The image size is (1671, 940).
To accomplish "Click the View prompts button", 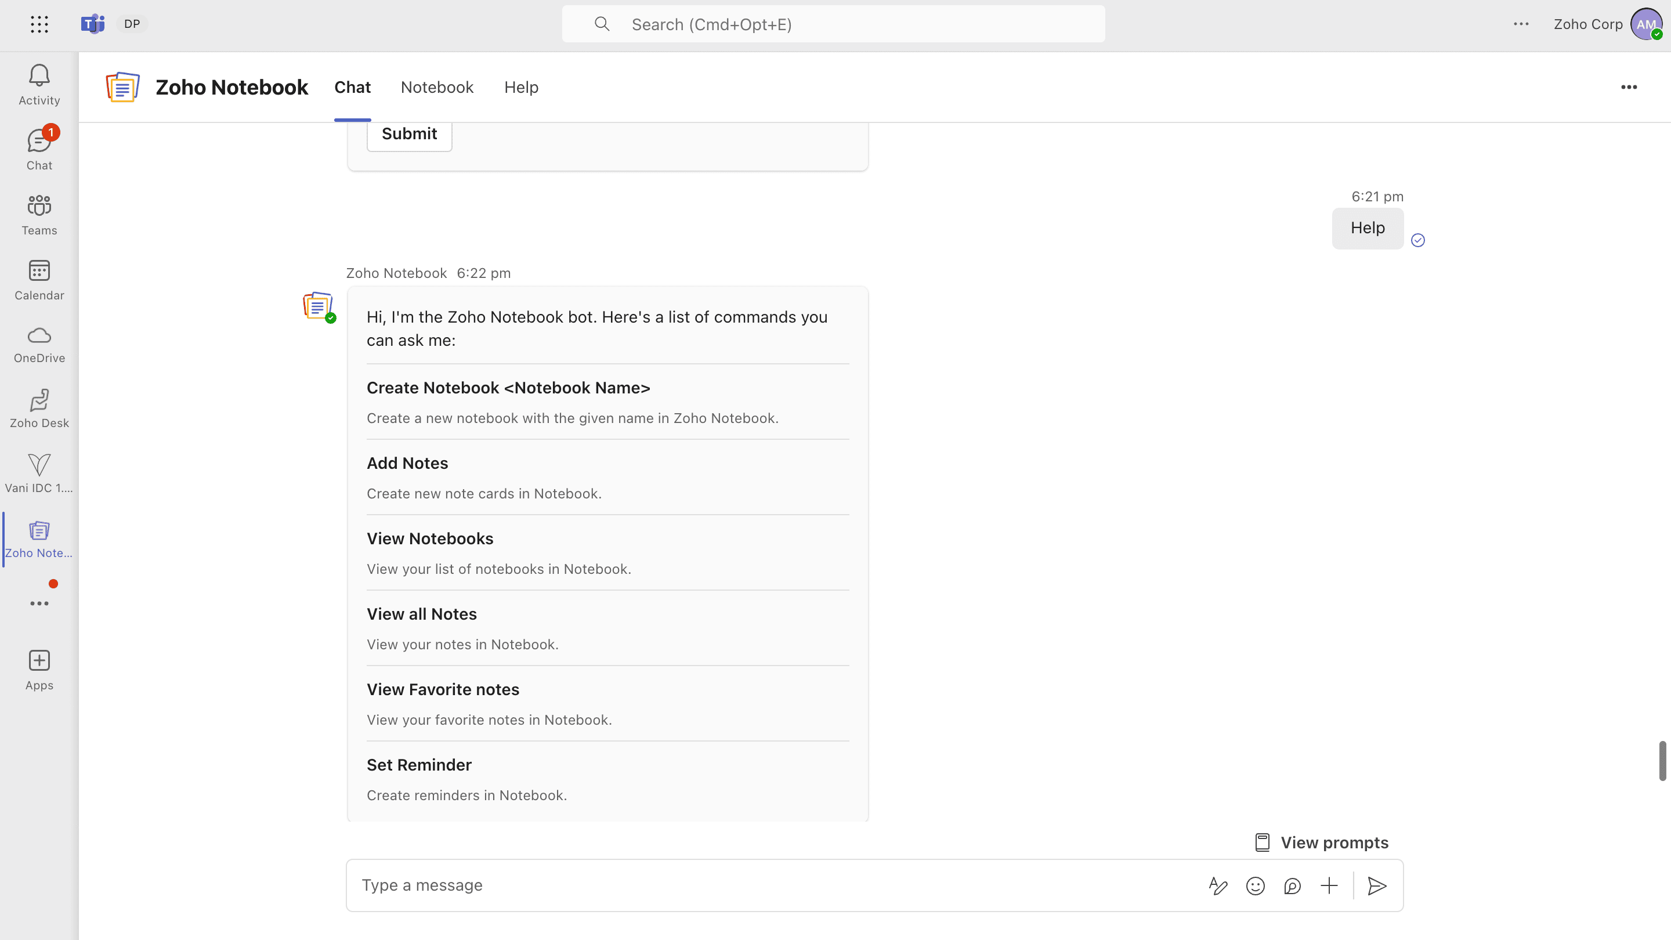I will [1321, 842].
